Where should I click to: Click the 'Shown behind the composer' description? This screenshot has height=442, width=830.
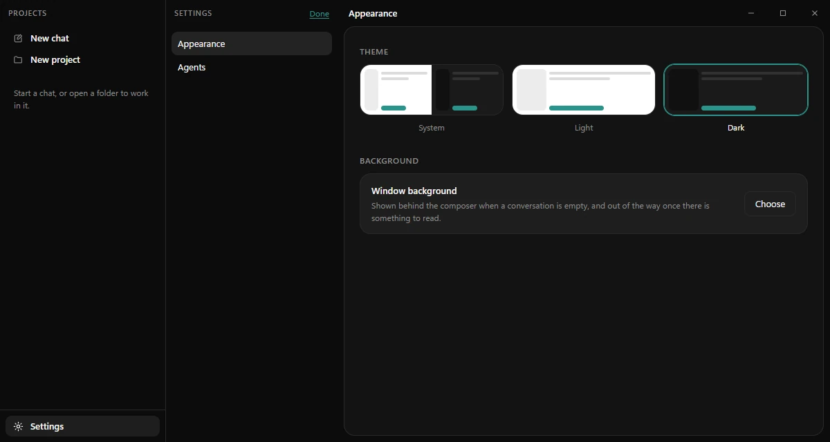click(540, 212)
